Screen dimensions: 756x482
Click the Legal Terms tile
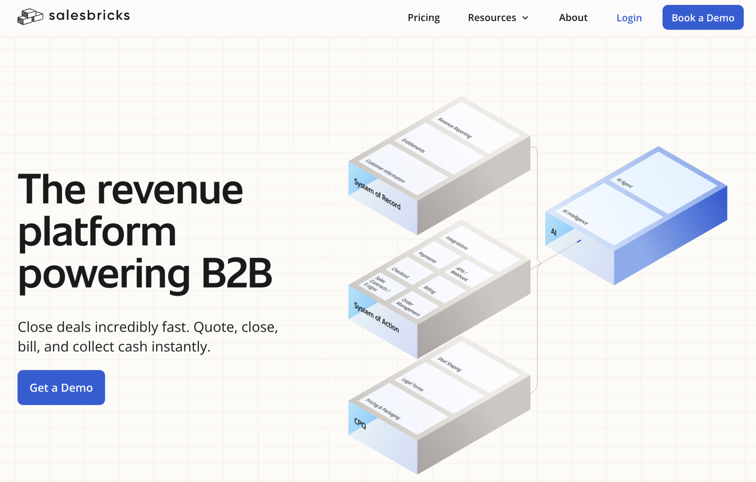click(x=439, y=388)
